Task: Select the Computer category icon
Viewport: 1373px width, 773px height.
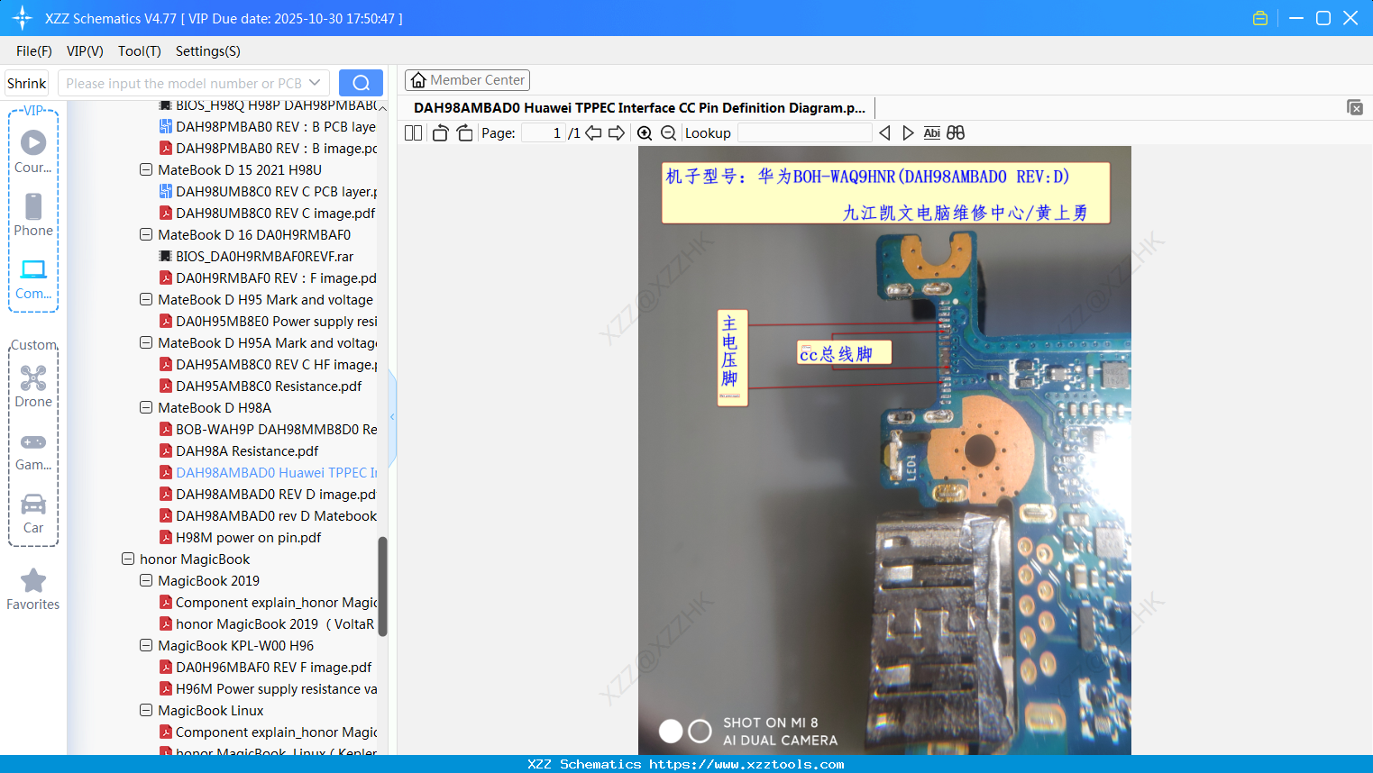Action: (x=33, y=278)
